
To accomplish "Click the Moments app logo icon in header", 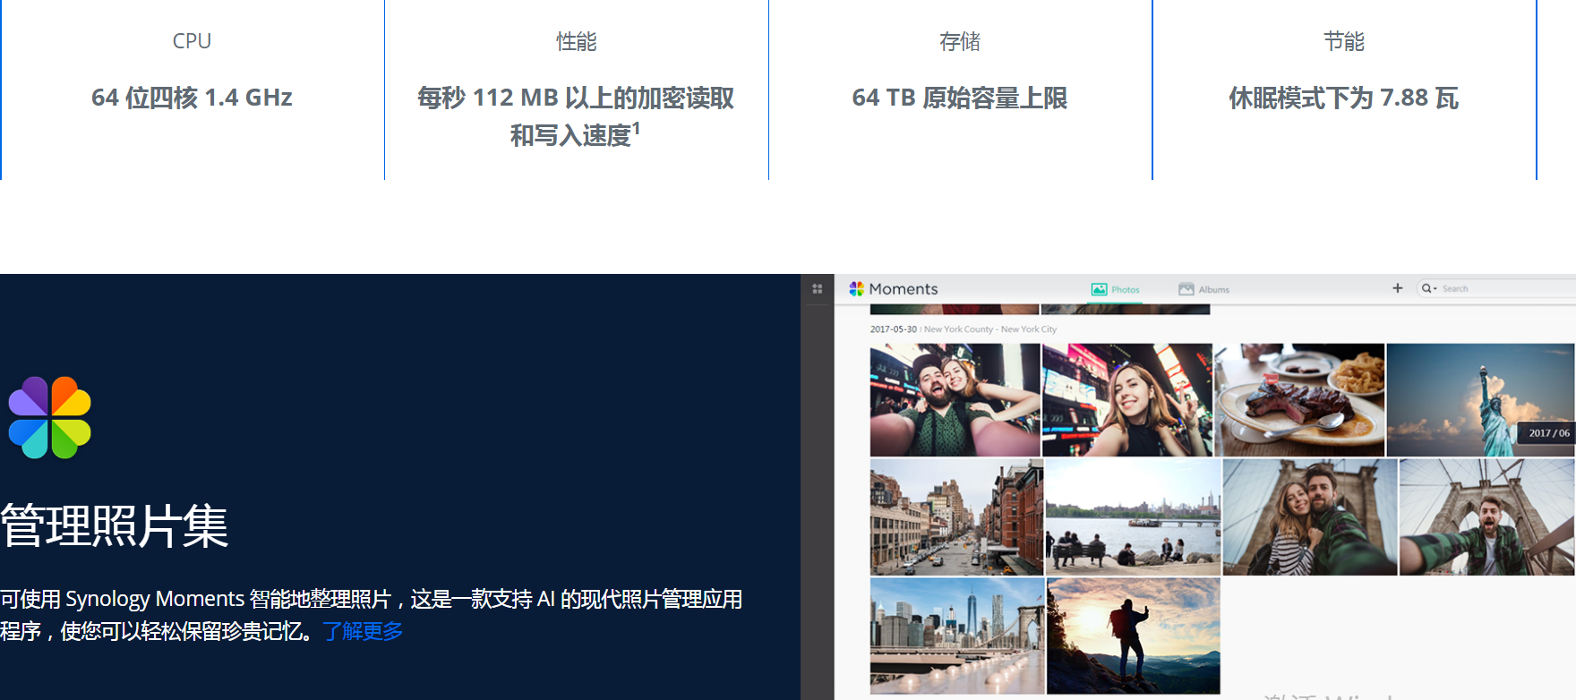I will [856, 289].
